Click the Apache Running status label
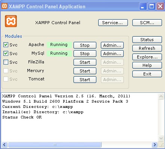The image size is (165, 149). 59,45
